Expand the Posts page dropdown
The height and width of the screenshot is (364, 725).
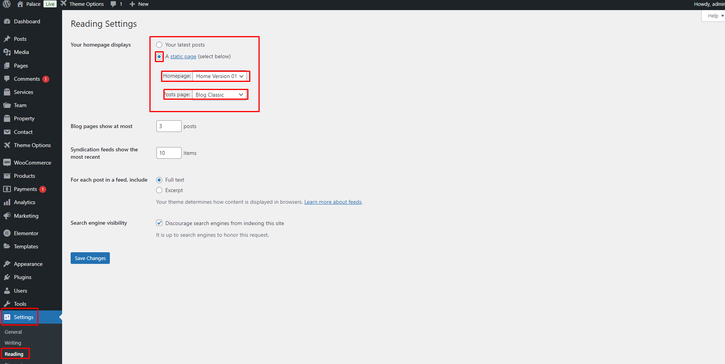pos(219,95)
